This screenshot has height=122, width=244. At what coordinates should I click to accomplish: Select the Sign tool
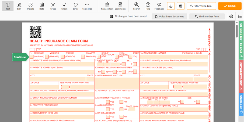(20, 6)
